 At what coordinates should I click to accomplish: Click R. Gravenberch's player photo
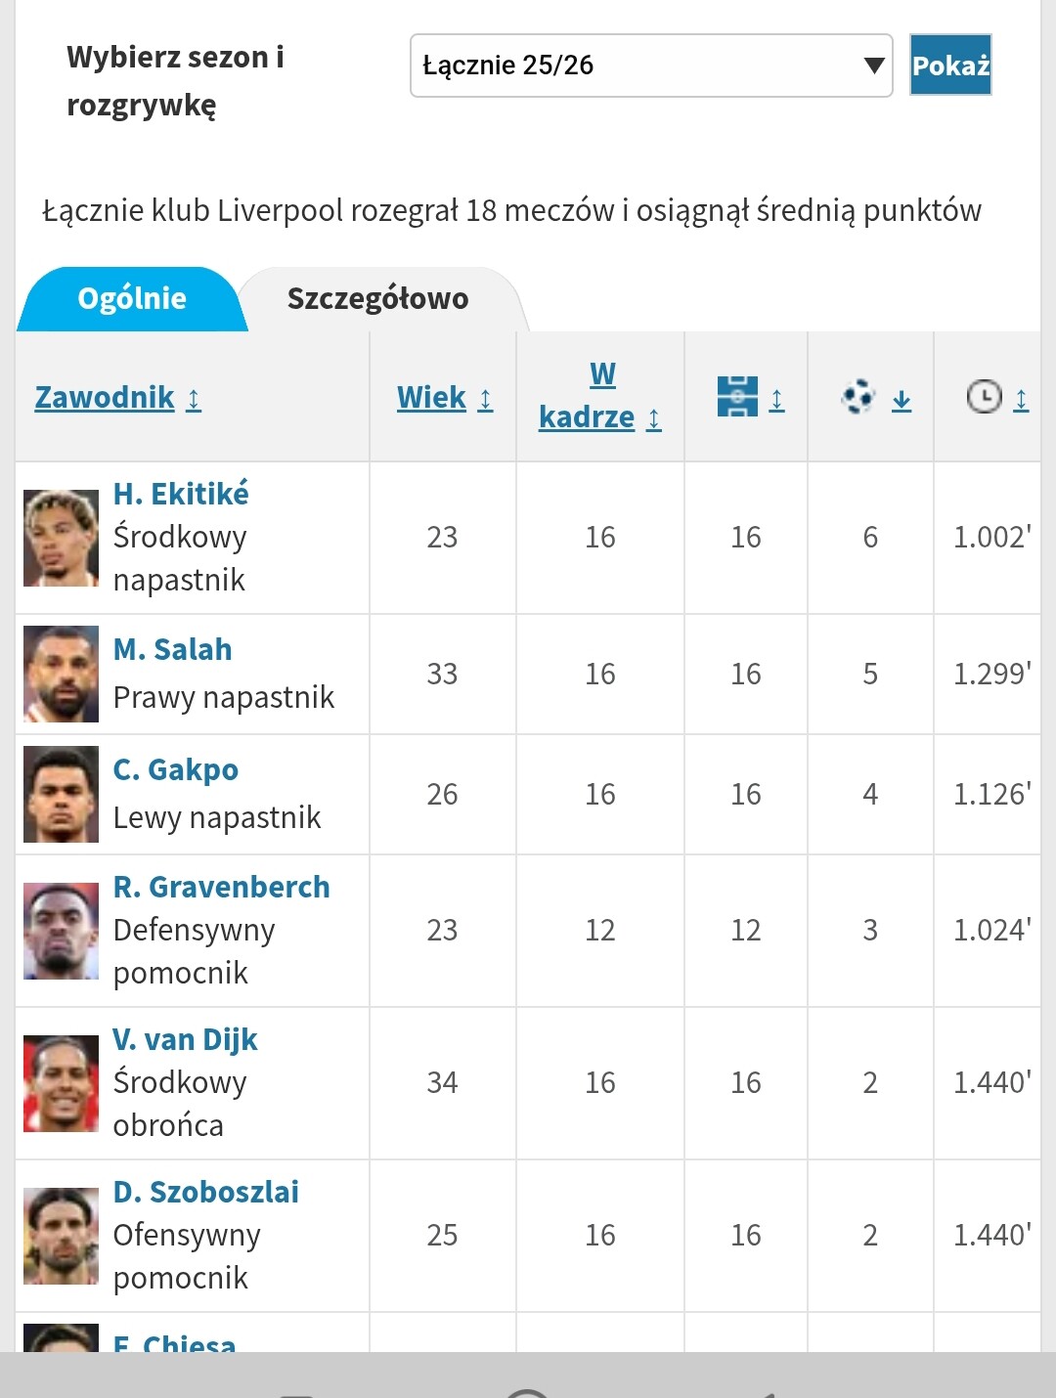61,931
